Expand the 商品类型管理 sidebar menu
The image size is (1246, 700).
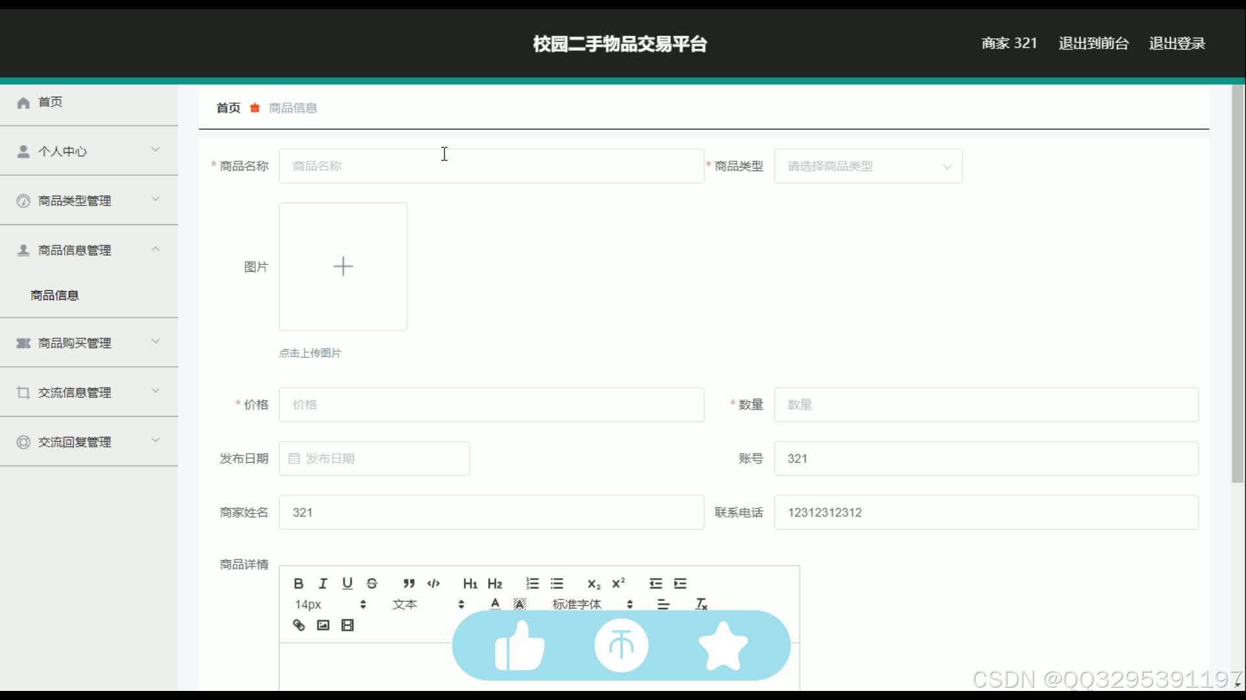pyautogui.click(x=89, y=200)
